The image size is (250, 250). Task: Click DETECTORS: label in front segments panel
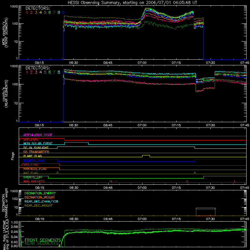click(x=37, y=8)
